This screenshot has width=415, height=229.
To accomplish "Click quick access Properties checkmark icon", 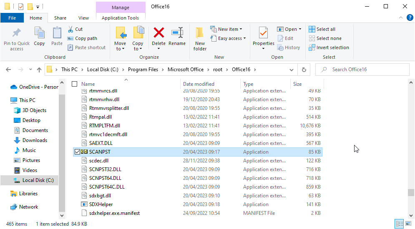I will pyautogui.click(x=21, y=6).
